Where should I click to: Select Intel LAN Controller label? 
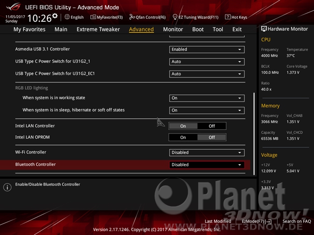point(35,126)
